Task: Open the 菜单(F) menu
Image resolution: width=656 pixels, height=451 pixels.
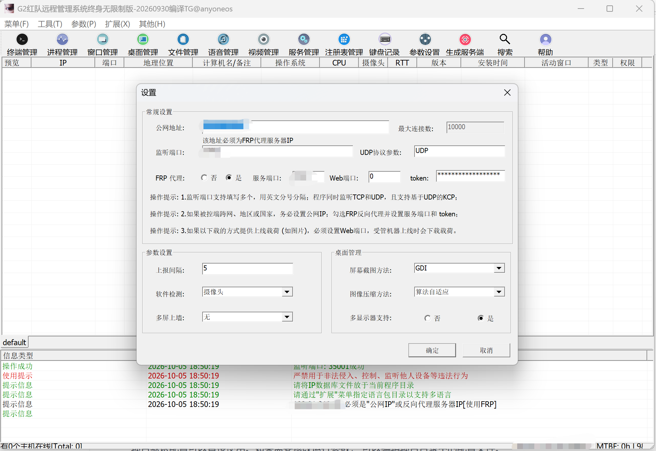Action: point(16,24)
